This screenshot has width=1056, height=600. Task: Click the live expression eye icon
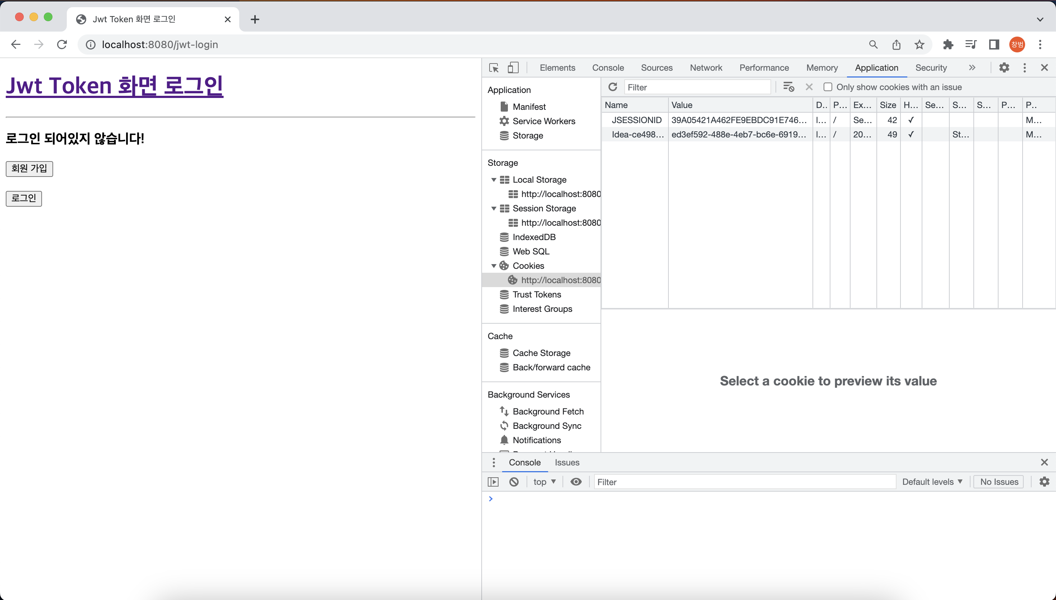click(576, 482)
